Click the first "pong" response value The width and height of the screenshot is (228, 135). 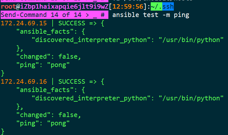point(58,65)
